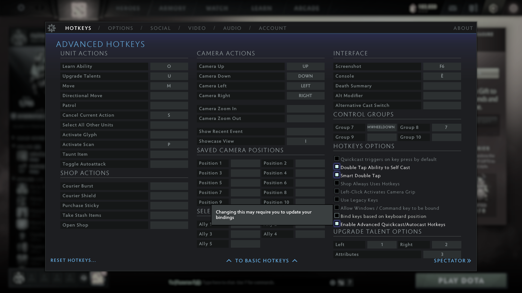Open Spectator hotkeys page
The height and width of the screenshot is (293, 522).
pos(450,261)
